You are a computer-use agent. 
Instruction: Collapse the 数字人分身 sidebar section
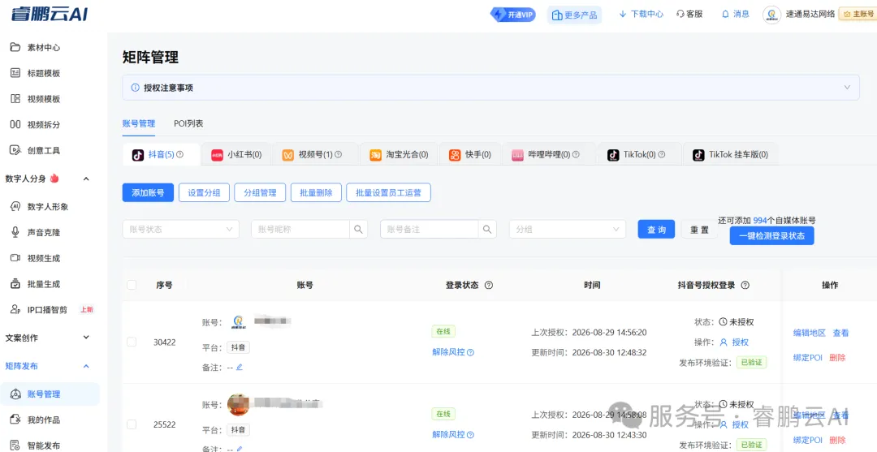[86, 179]
